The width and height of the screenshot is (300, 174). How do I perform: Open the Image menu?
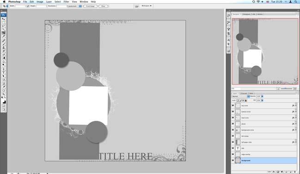point(40,2)
